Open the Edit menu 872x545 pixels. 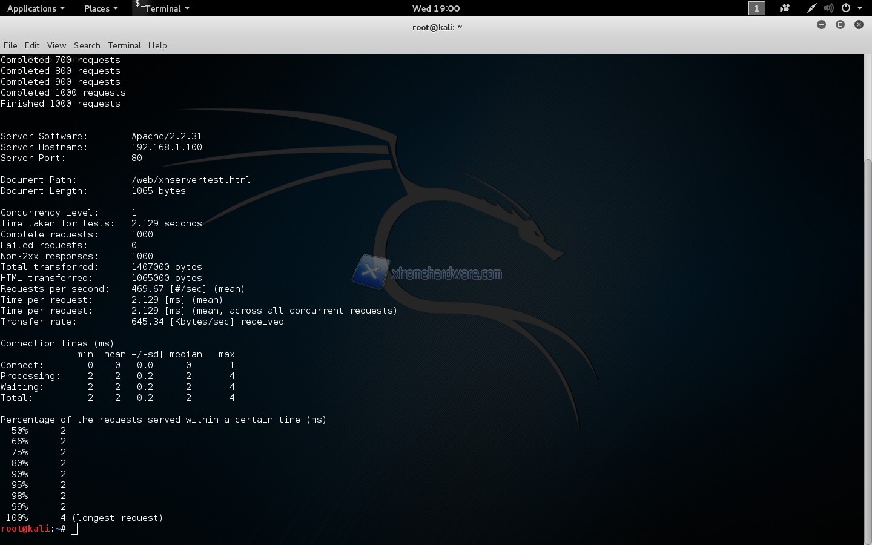coord(32,45)
